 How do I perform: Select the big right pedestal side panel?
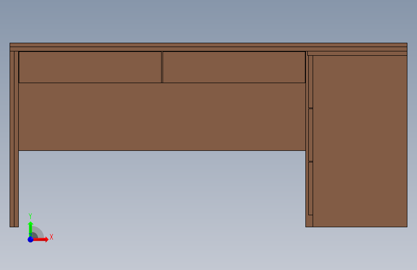(360, 141)
